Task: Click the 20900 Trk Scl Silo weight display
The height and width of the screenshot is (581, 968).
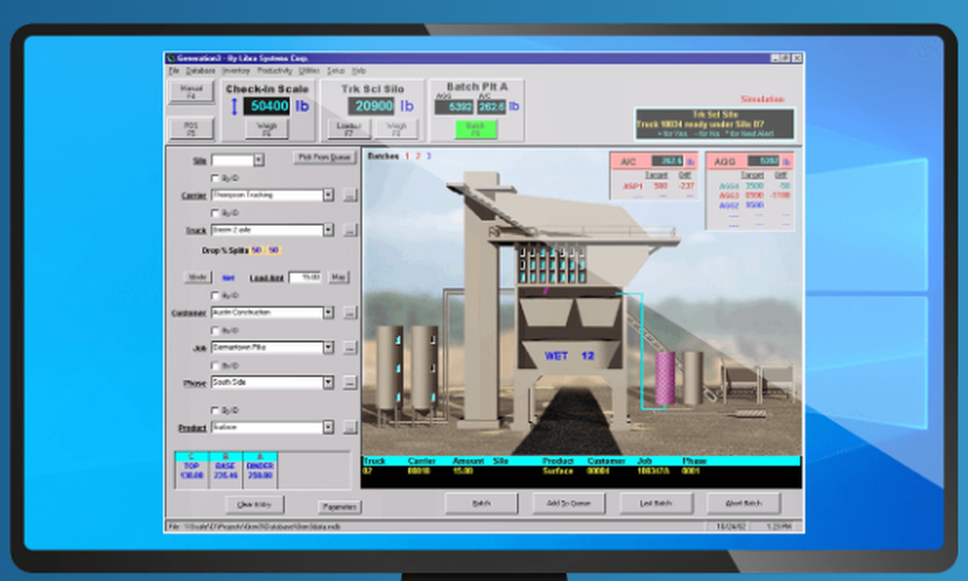Action: coord(372,107)
